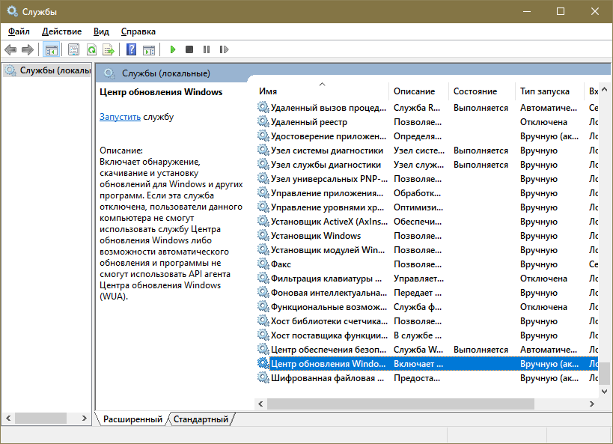The image size is (613, 444).
Task: Open Properties using the toolbar icon
Action: pos(73,49)
